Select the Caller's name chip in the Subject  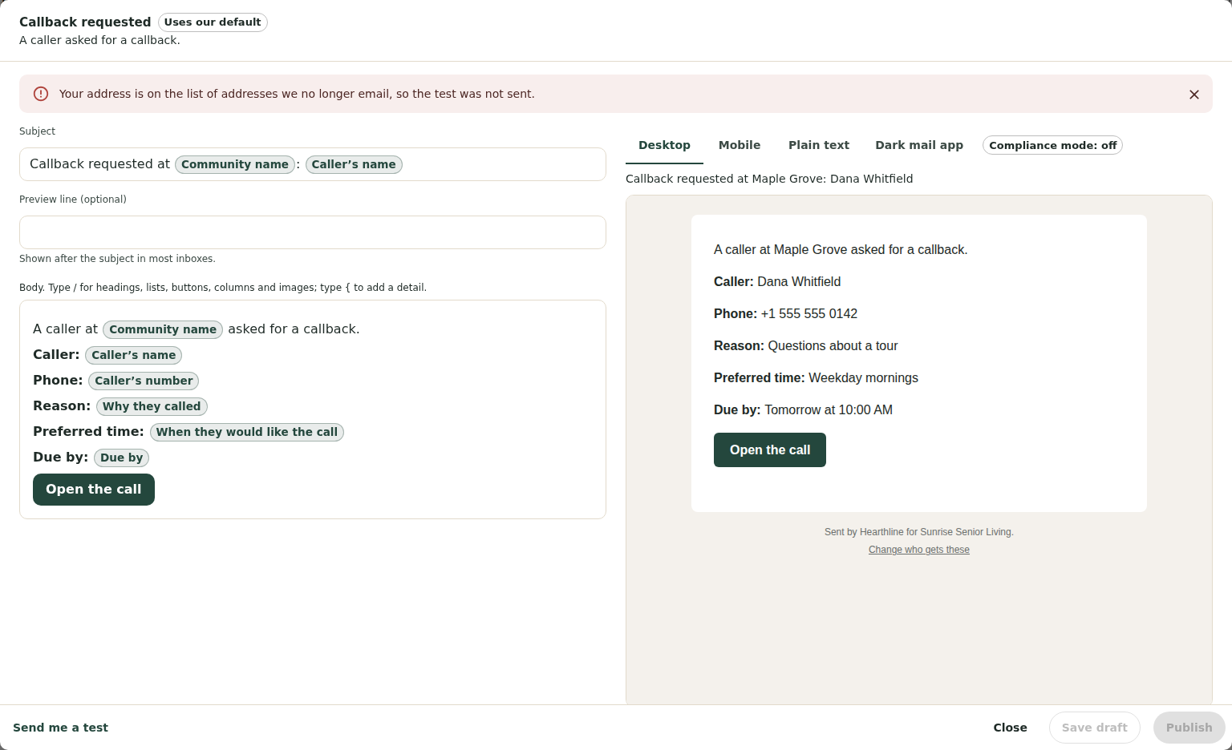[354, 164]
